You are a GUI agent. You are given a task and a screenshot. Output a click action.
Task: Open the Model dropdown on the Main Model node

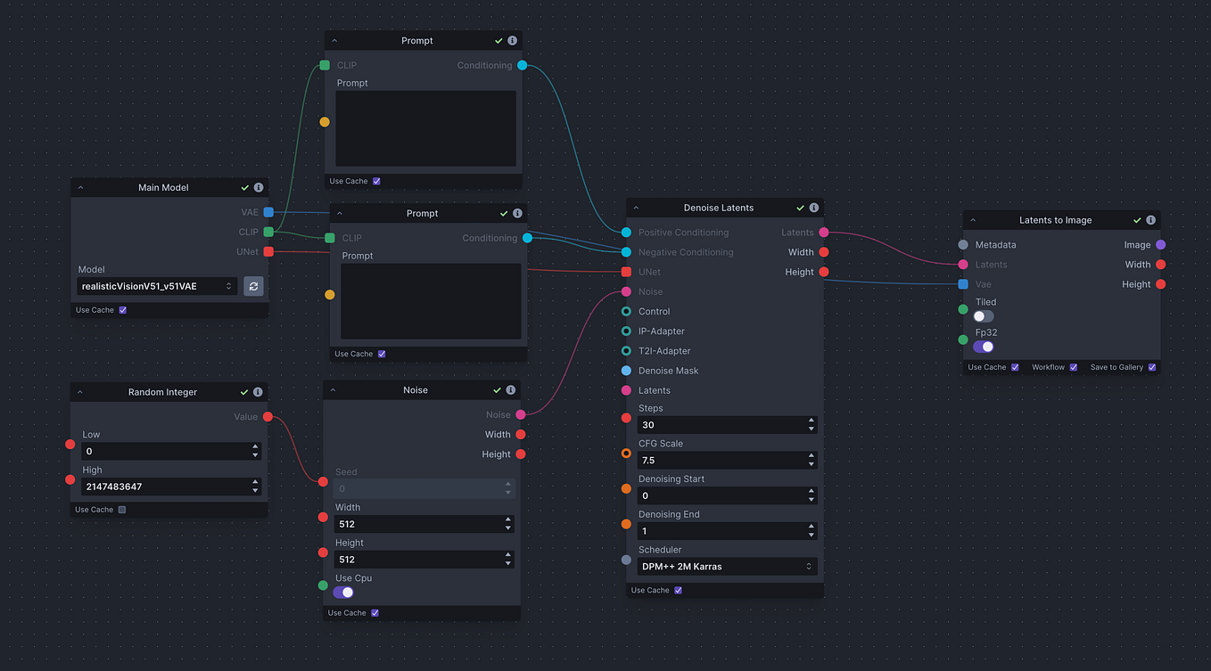click(x=156, y=286)
